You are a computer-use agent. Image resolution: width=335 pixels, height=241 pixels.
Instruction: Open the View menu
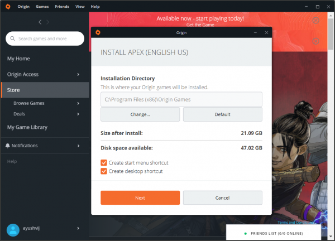(80, 7)
